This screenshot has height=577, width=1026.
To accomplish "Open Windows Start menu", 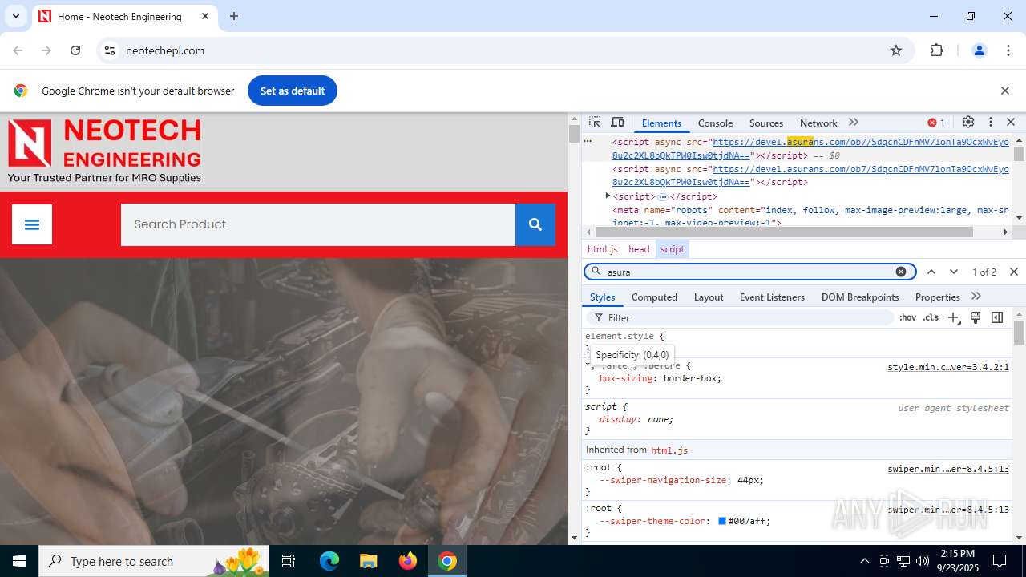I will [19, 561].
